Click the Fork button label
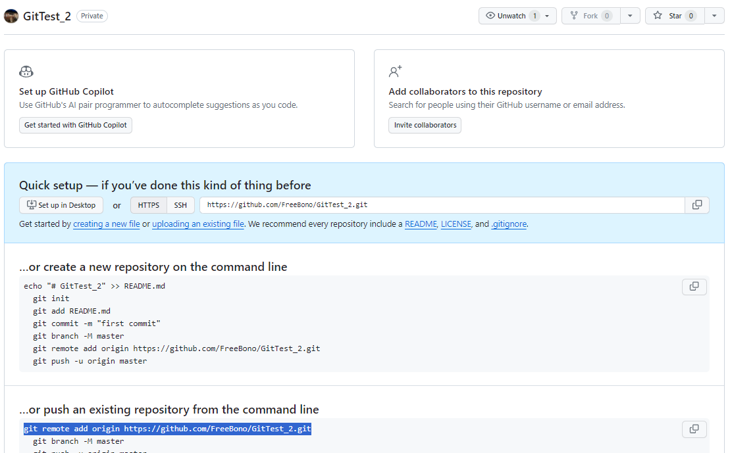The image size is (730, 453). (590, 16)
